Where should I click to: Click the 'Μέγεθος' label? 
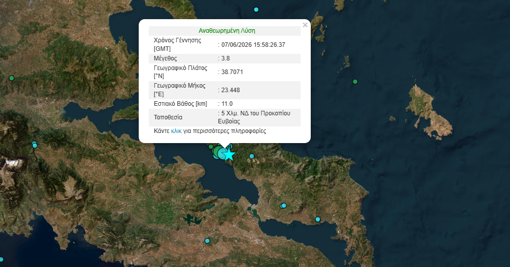coord(165,58)
